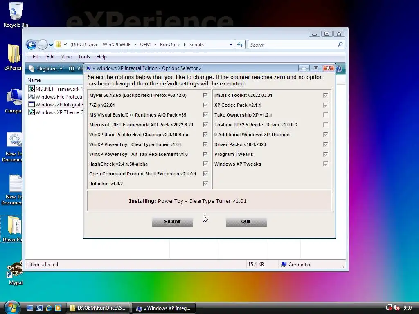419x314 pixels.
Task: Enable Toshiba UDF2.5 Reader Driver checkbox
Action: click(x=325, y=125)
